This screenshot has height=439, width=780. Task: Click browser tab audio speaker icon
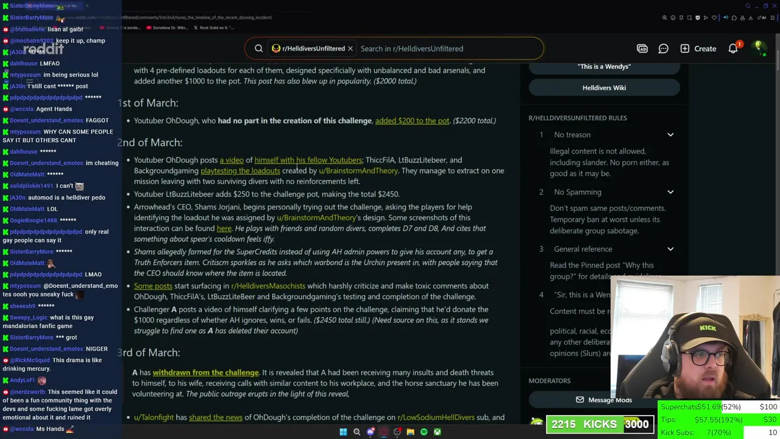click(x=726, y=18)
